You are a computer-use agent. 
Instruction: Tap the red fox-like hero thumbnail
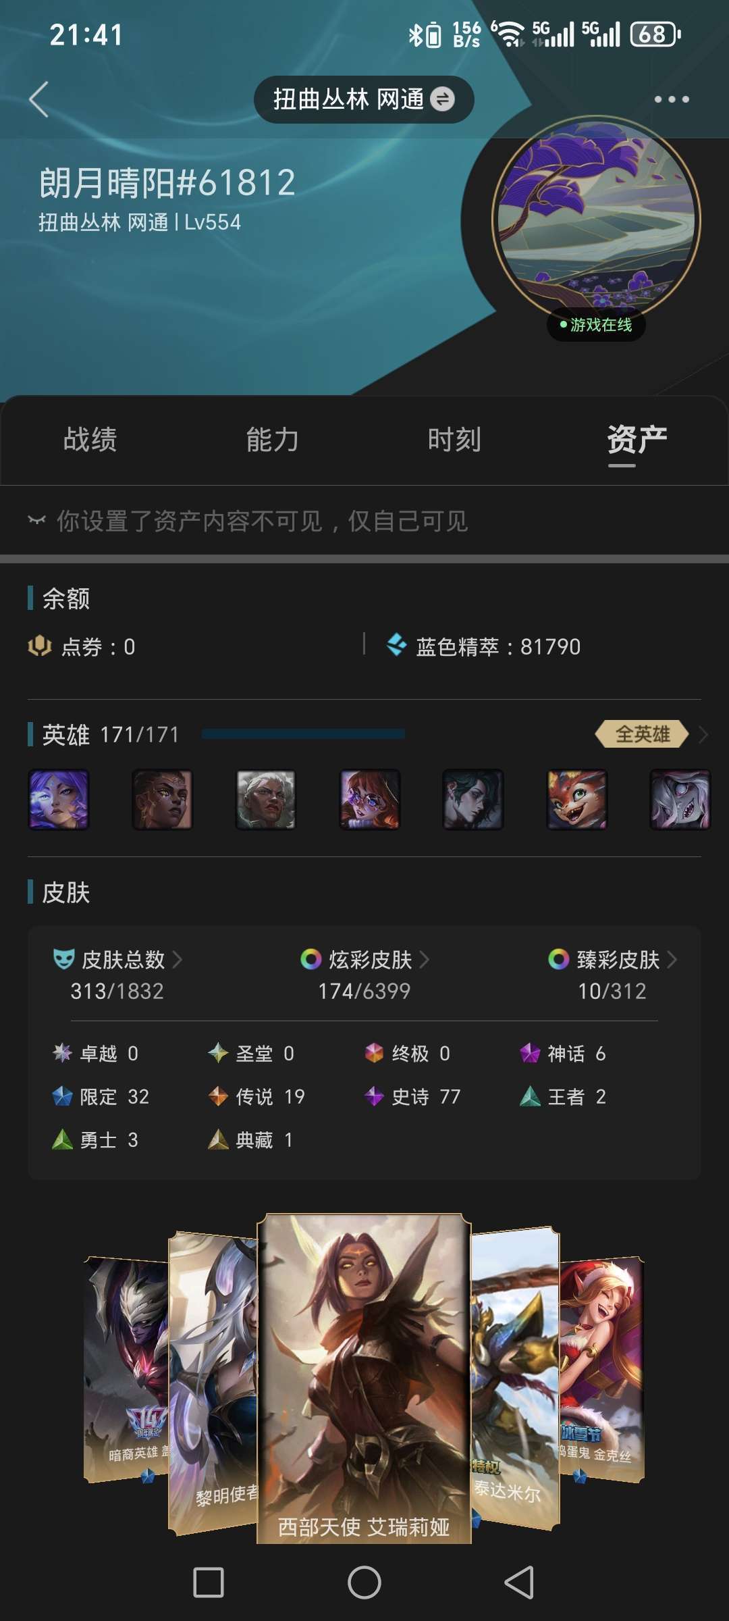[x=577, y=800]
